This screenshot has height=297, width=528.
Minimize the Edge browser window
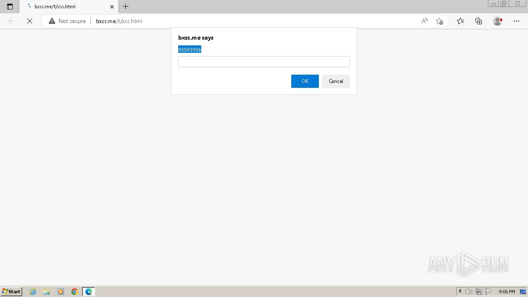[x=493, y=4]
